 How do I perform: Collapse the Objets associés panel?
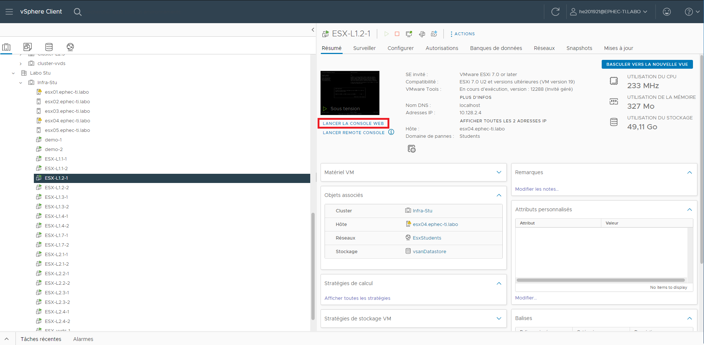tap(499, 195)
